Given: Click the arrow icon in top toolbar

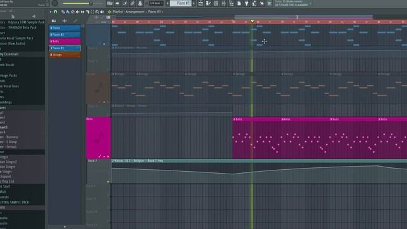Looking at the screenshot, I should click(x=117, y=3).
